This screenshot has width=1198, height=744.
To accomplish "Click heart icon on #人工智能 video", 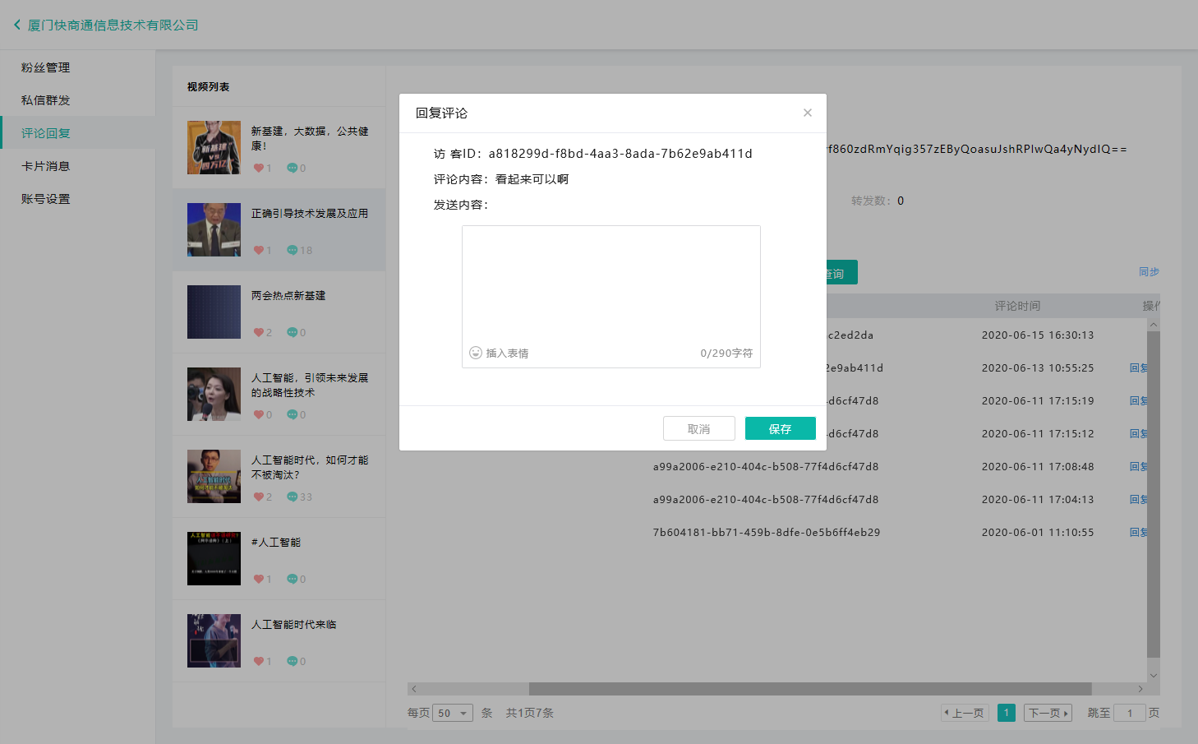I will pos(259,579).
